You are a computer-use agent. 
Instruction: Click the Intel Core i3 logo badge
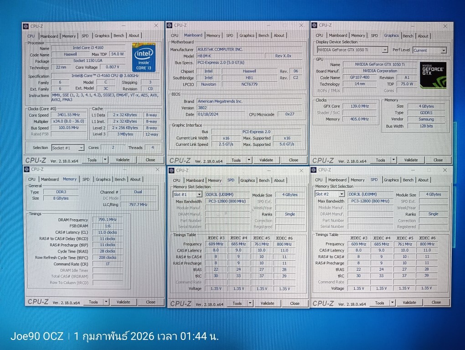click(x=144, y=58)
